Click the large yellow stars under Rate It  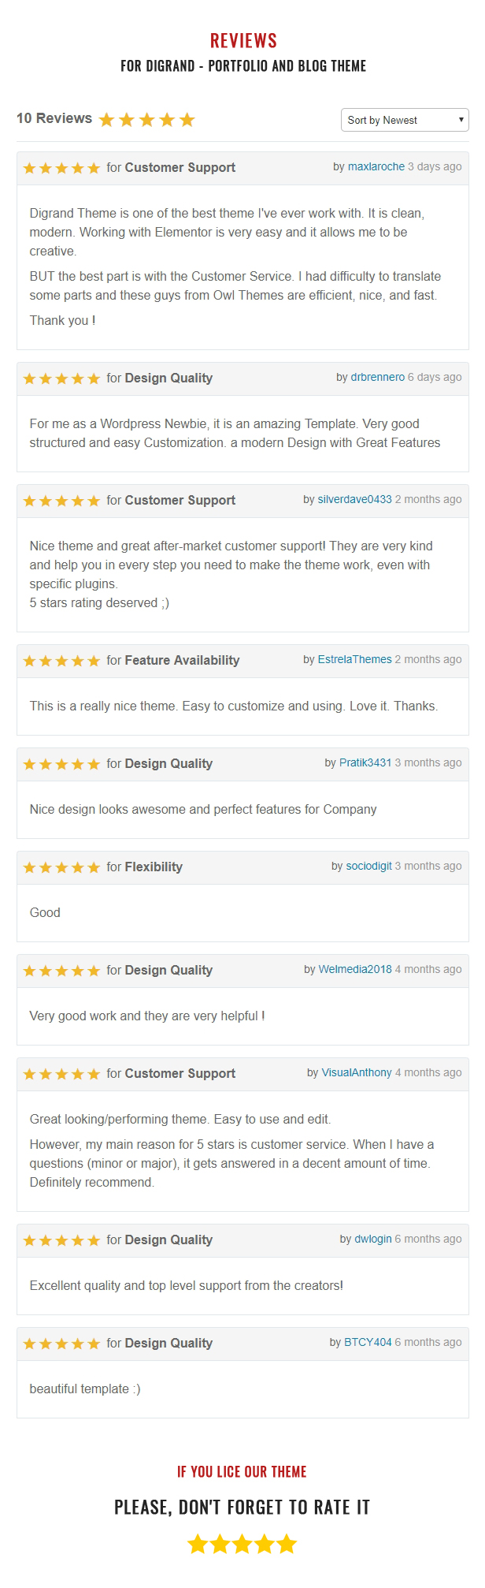(242, 1544)
